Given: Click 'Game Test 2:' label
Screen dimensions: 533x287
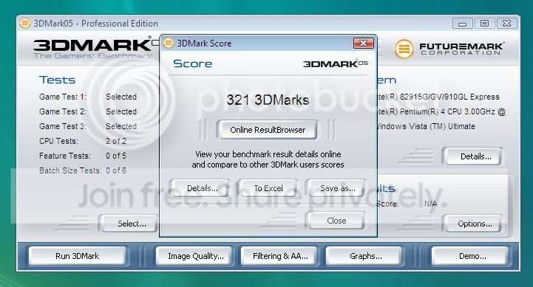Looking at the screenshot, I should (x=63, y=111).
